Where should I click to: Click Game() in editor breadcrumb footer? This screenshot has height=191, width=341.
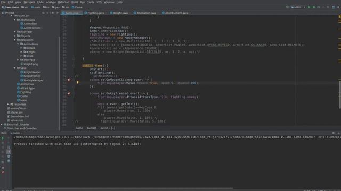click(91, 128)
